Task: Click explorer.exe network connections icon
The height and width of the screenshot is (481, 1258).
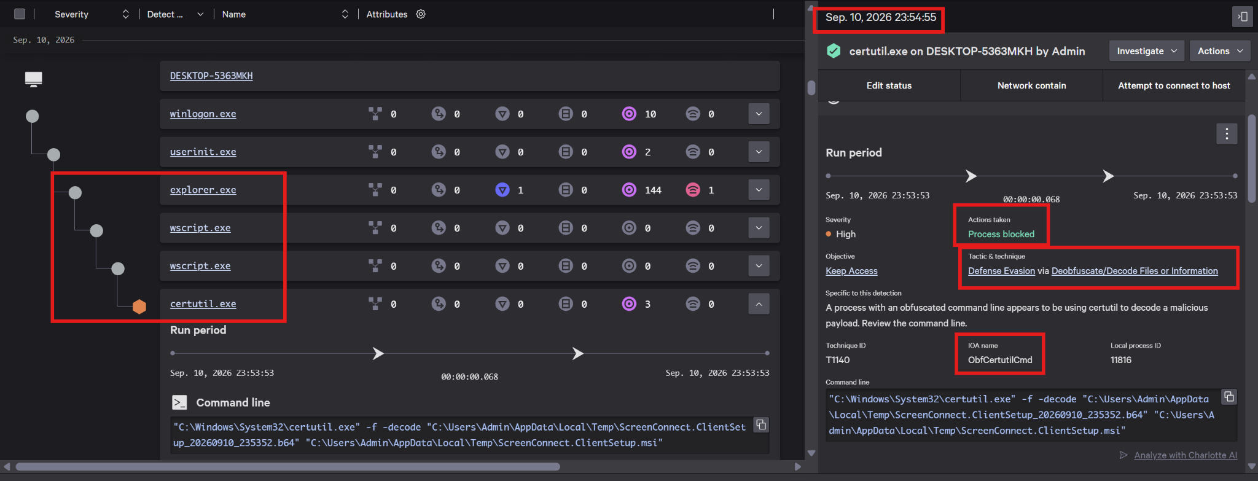Action: pos(693,190)
